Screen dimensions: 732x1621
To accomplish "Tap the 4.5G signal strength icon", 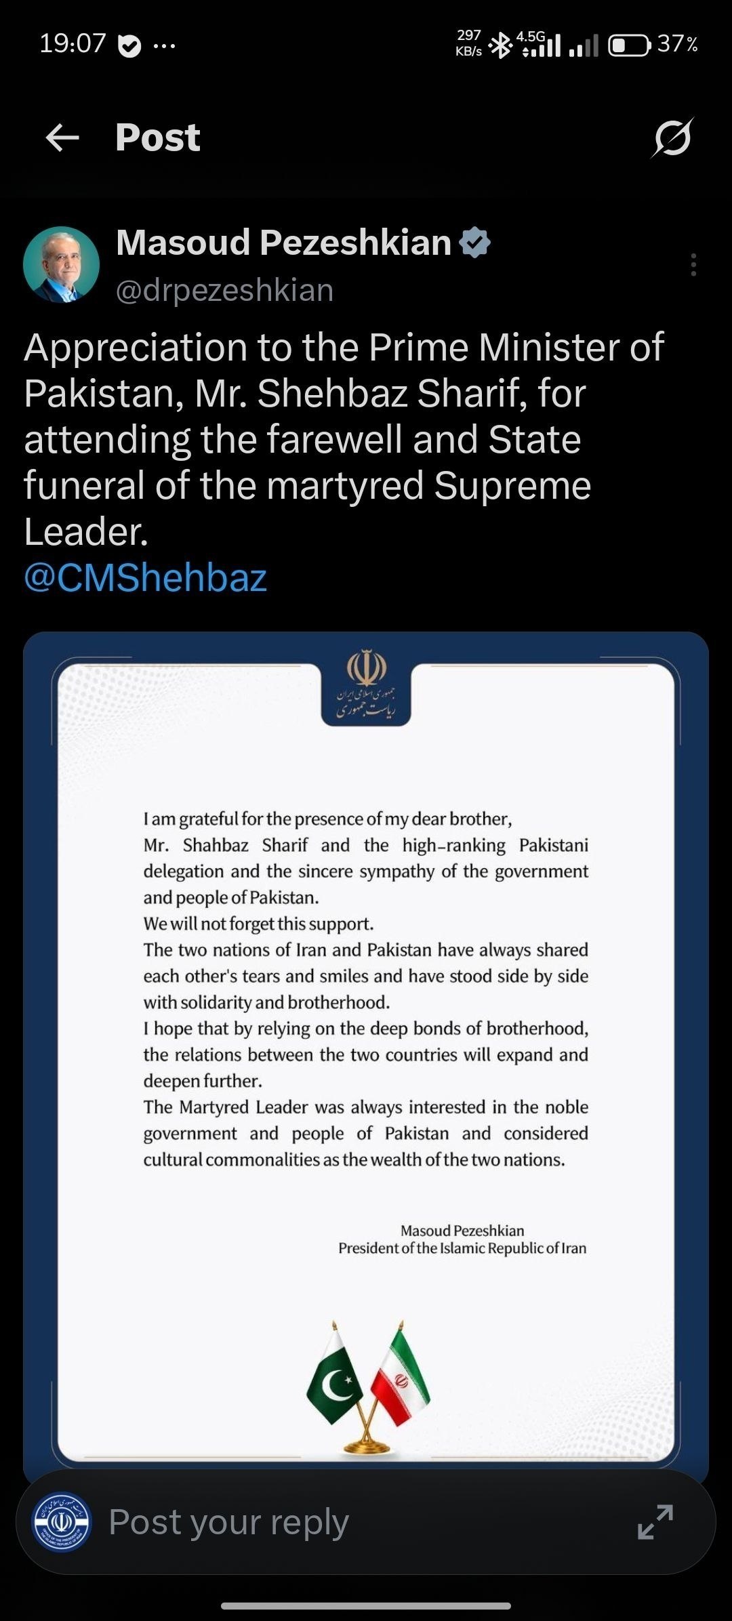I will tap(540, 44).
